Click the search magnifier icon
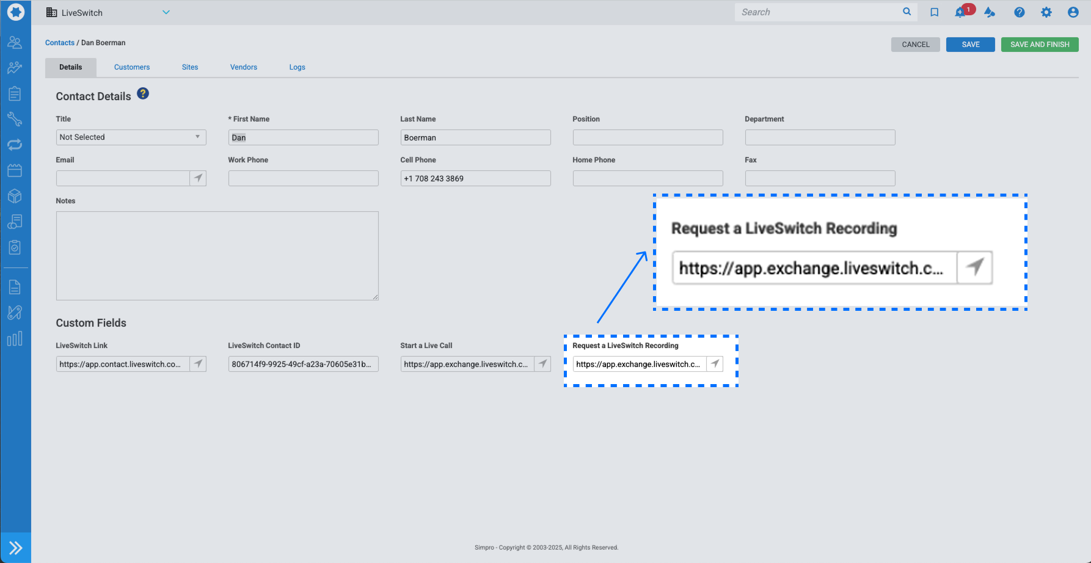This screenshot has width=1091, height=563. click(x=907, y=12)
